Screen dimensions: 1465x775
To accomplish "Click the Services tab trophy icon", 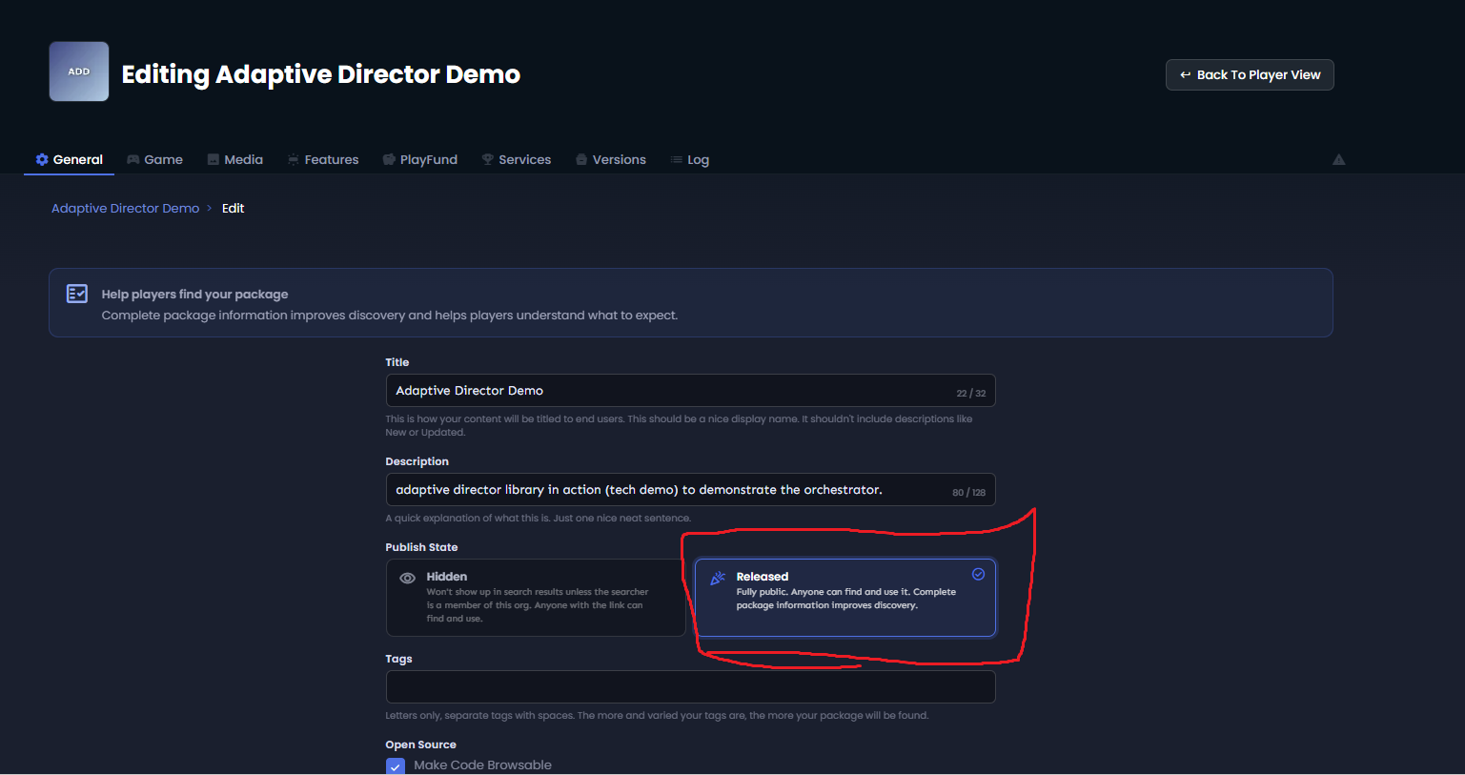I will (x=488, y=159).
